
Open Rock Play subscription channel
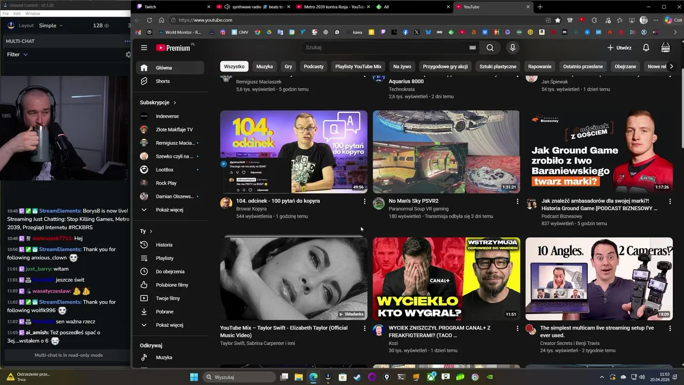(x=169, y=183)
